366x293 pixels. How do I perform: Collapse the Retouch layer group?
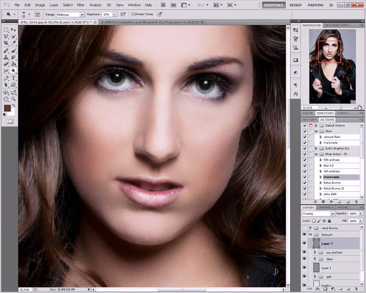pos(310,234)
